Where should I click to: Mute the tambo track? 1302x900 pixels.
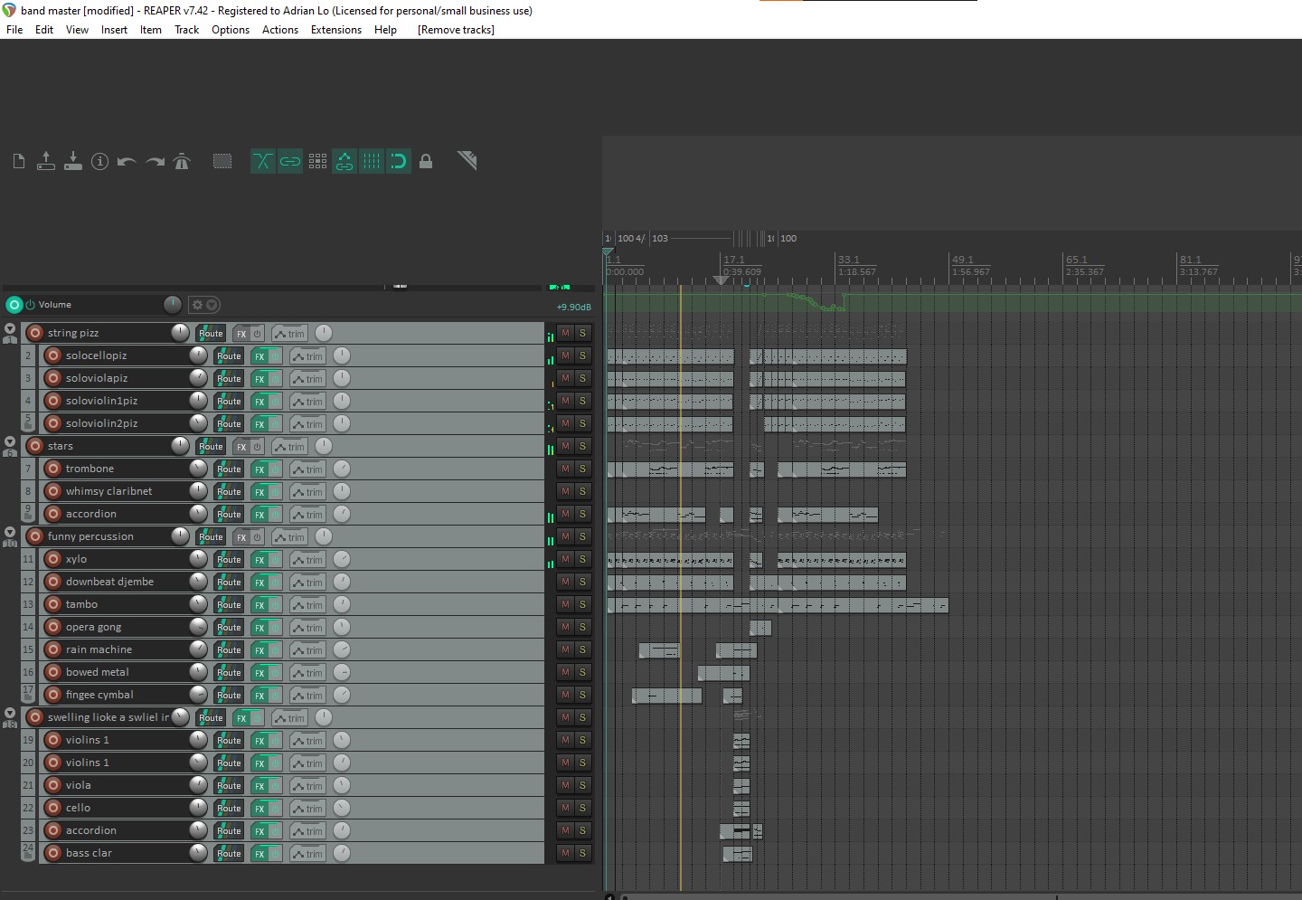pyautogui.click(x=565, y=604)
